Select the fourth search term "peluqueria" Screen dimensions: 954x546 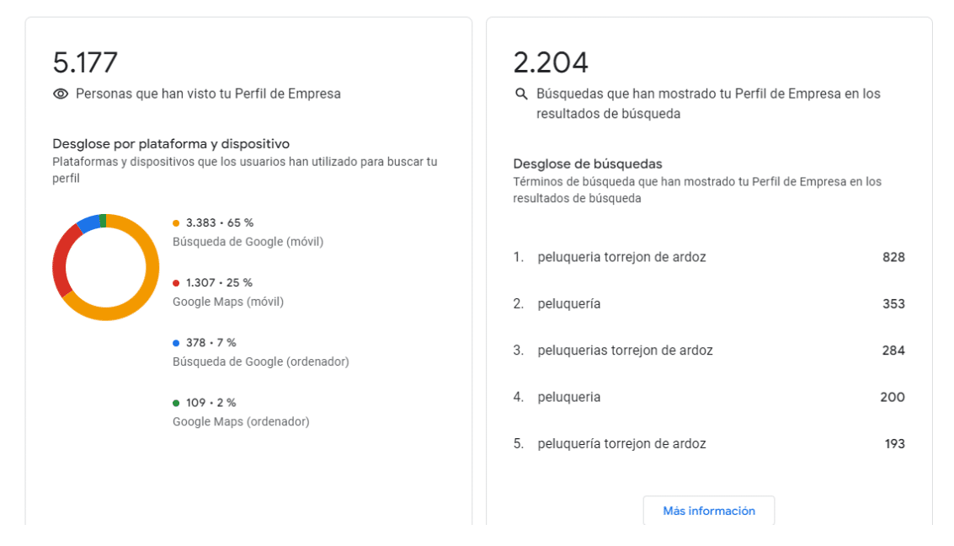click(x=569, y=397)
